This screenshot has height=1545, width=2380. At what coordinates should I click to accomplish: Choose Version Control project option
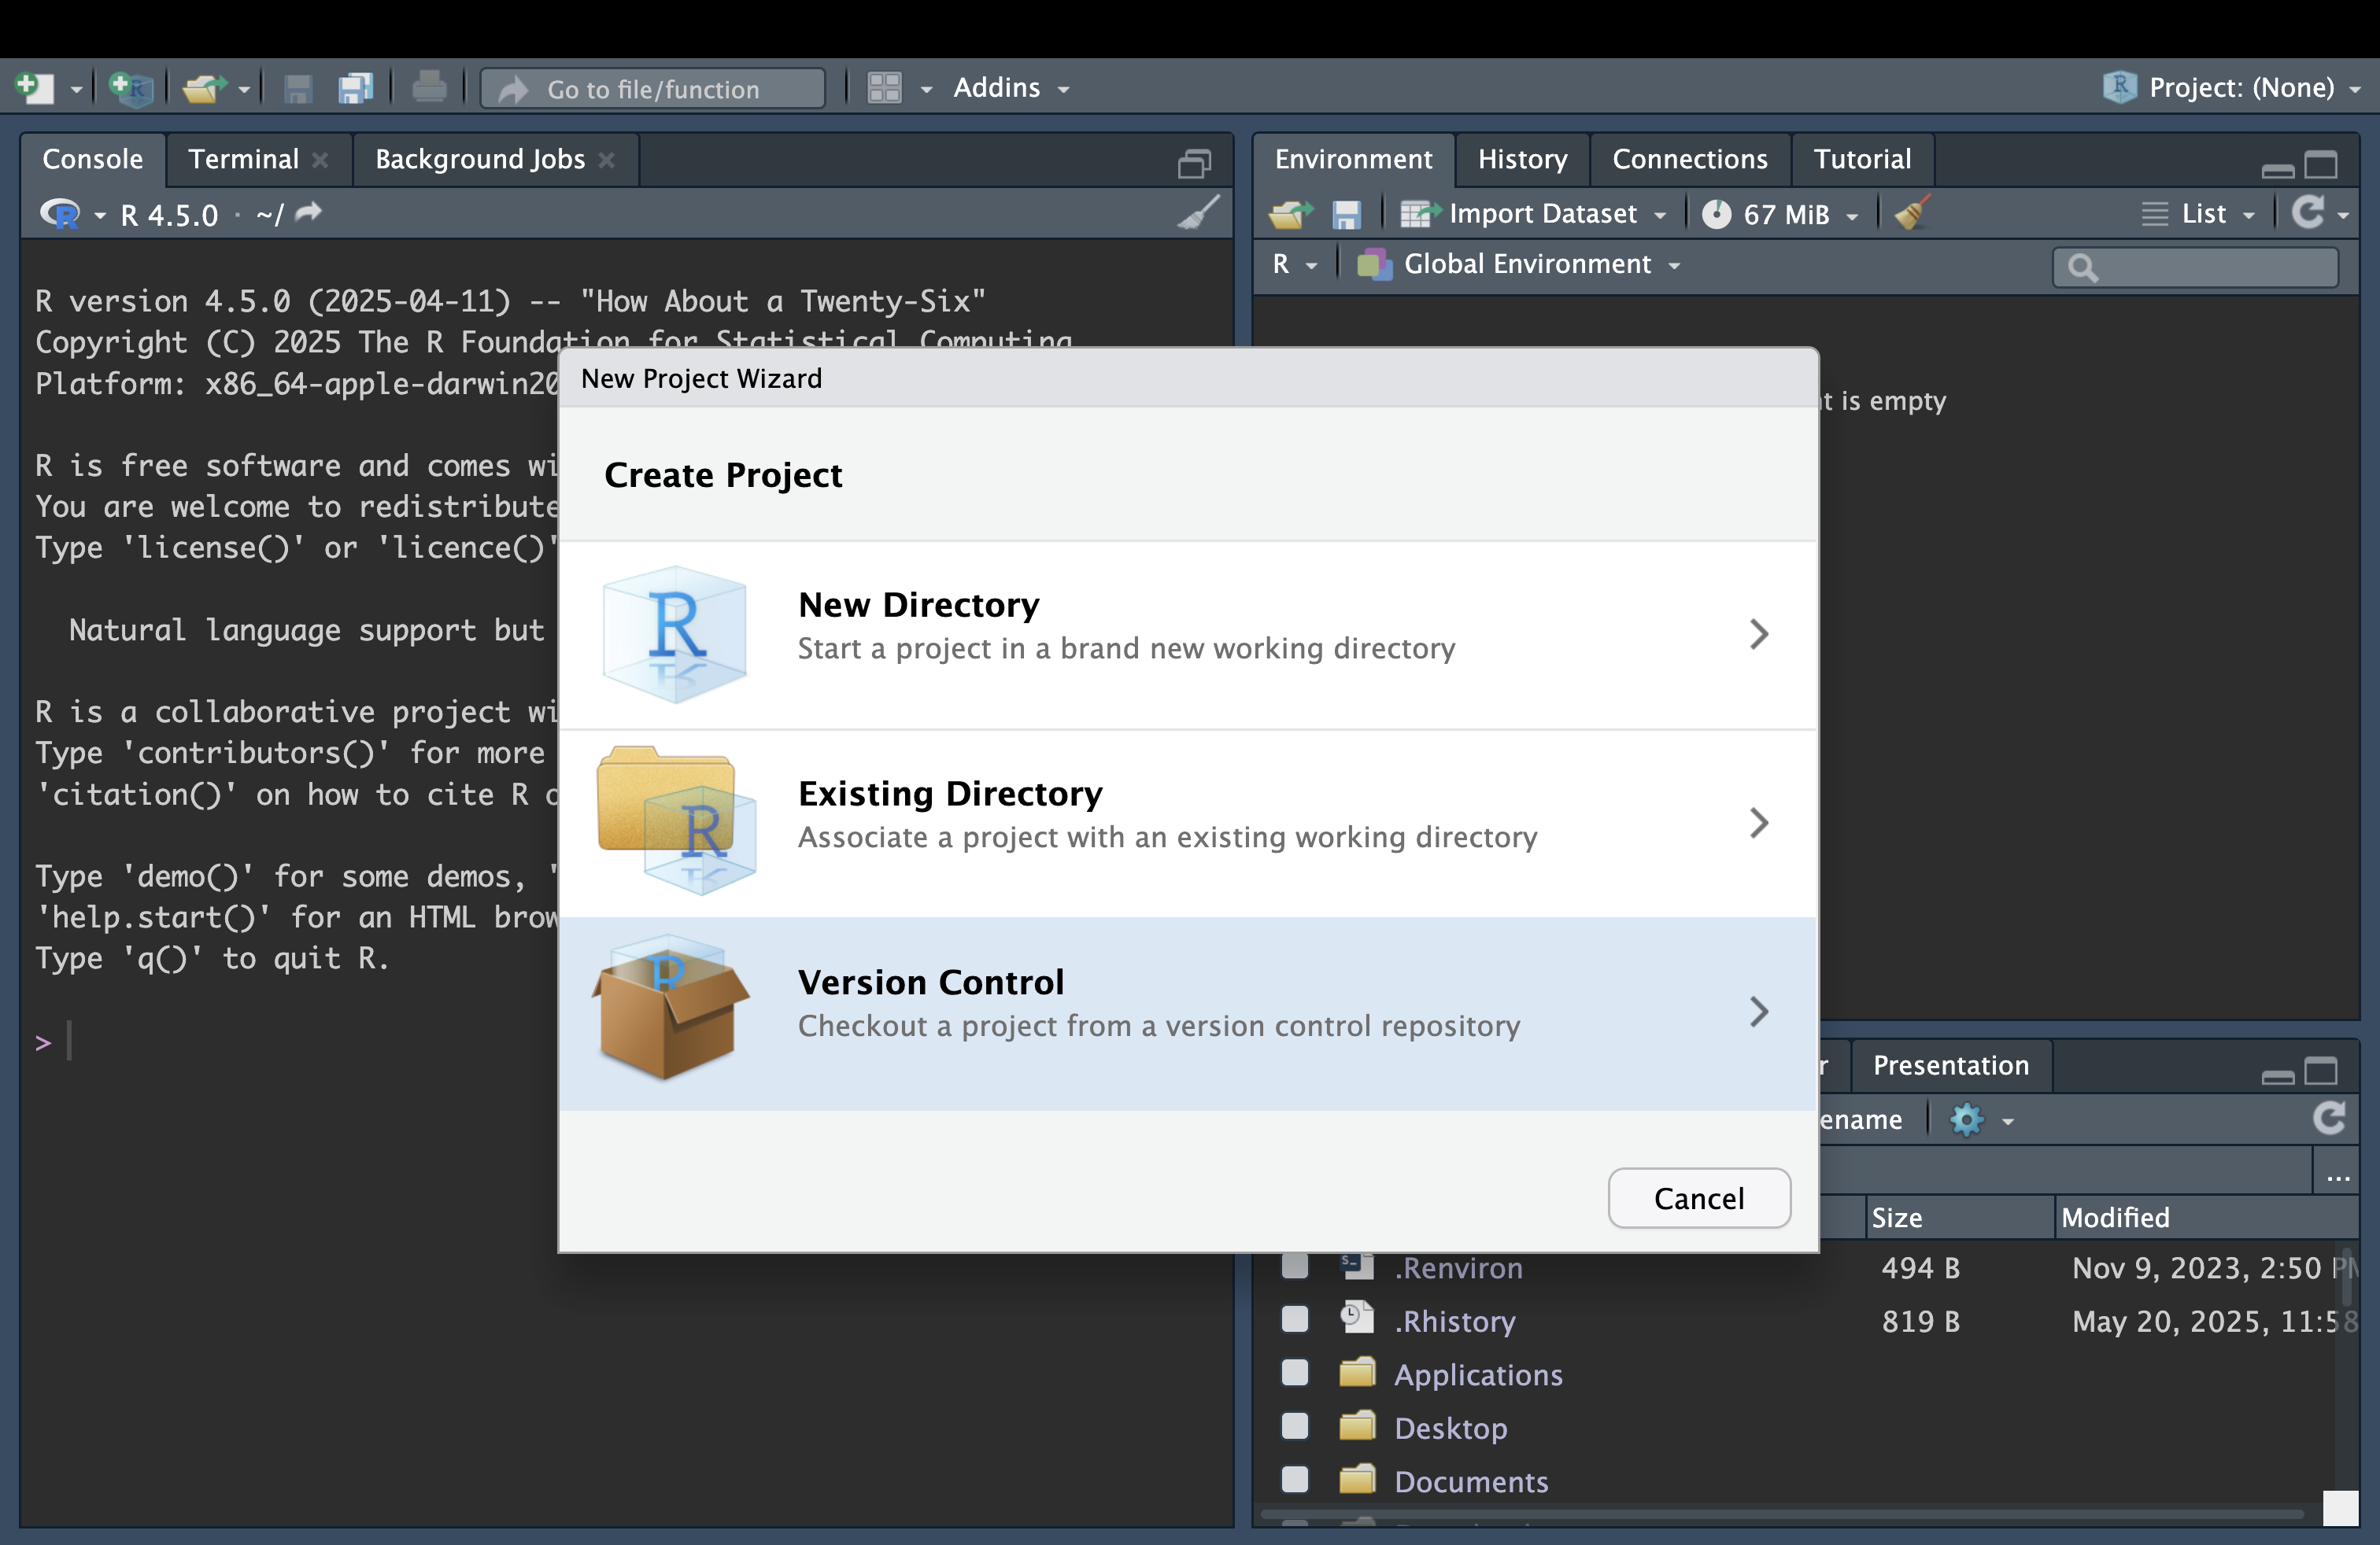[1188, 1012]
